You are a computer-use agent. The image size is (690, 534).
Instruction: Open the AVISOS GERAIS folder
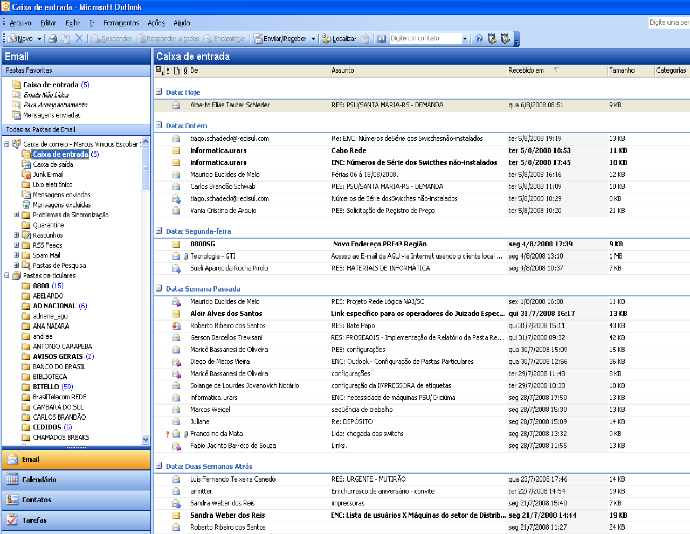58,357
